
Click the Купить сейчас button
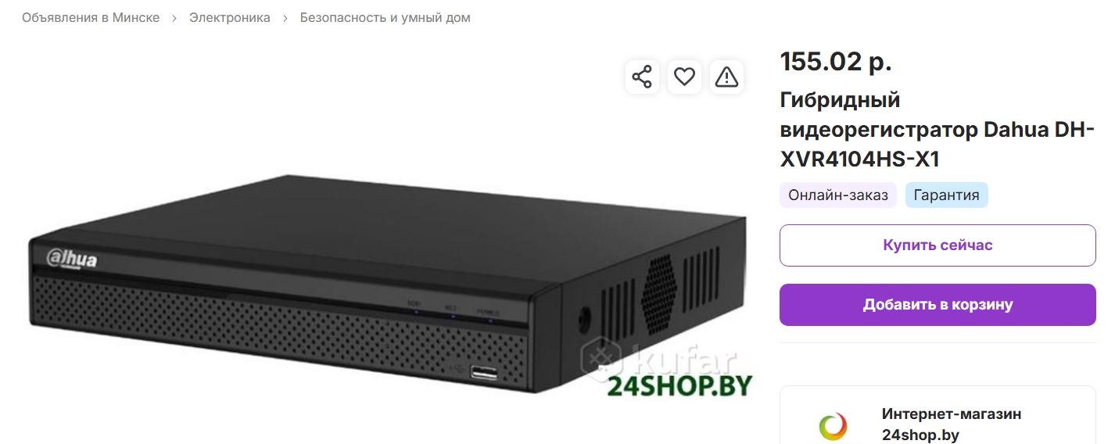[x=938, y=245]
